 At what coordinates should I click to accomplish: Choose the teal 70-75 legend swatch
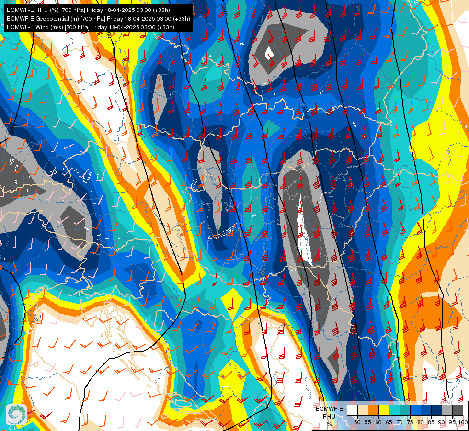point(405,410)
